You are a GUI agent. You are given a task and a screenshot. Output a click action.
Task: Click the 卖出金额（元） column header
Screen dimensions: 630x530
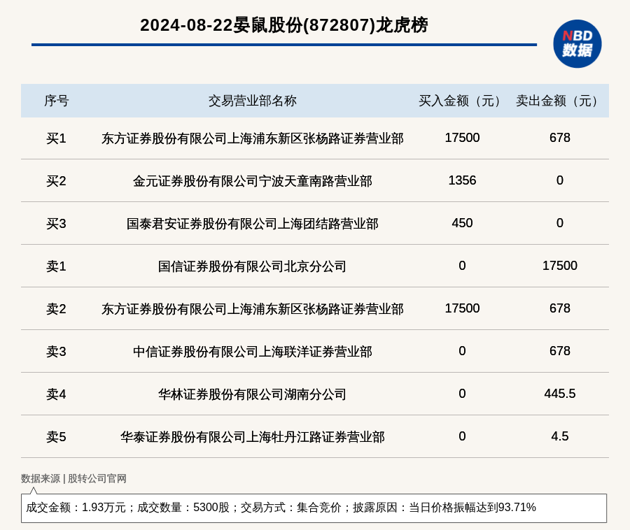(x=559, y=101)
